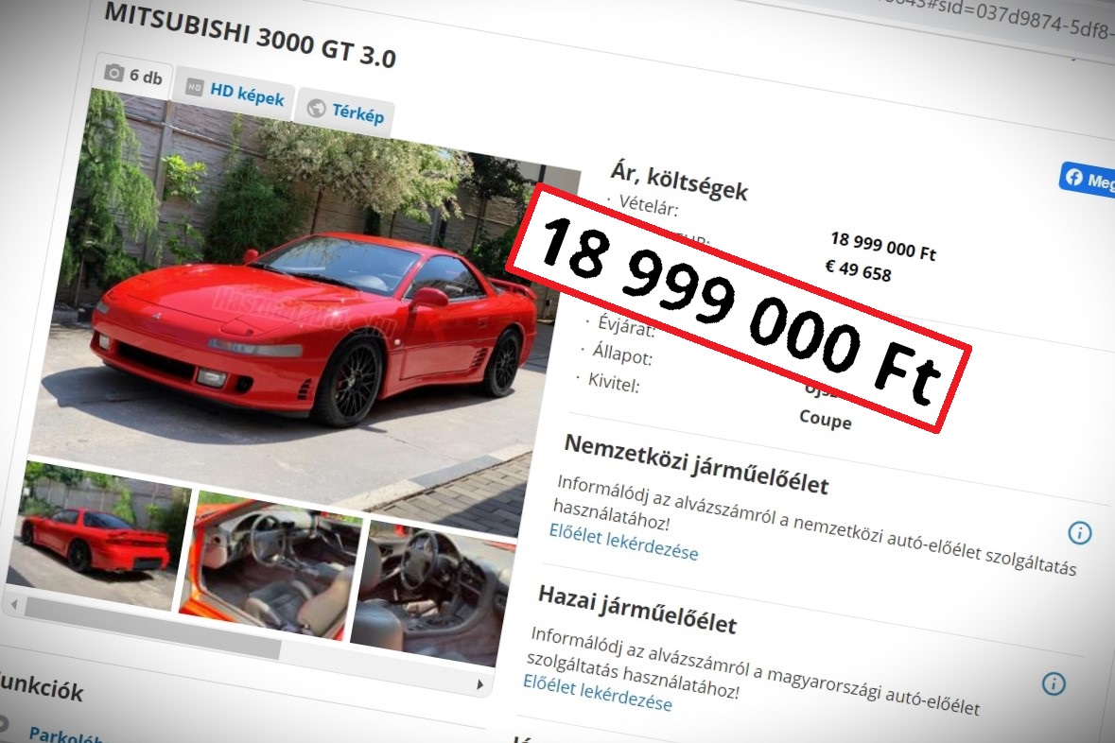Click the Facebook share icon button

tap(1087, 180)
